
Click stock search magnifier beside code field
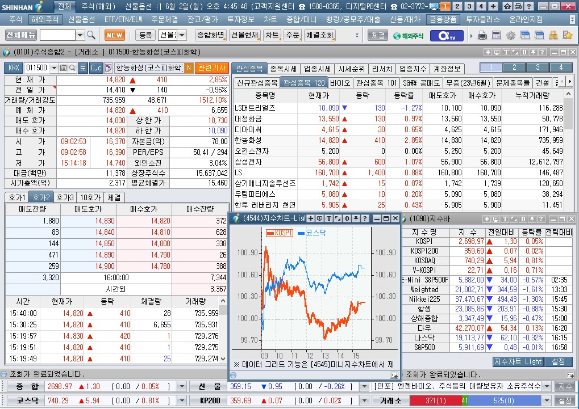point(72,68)
